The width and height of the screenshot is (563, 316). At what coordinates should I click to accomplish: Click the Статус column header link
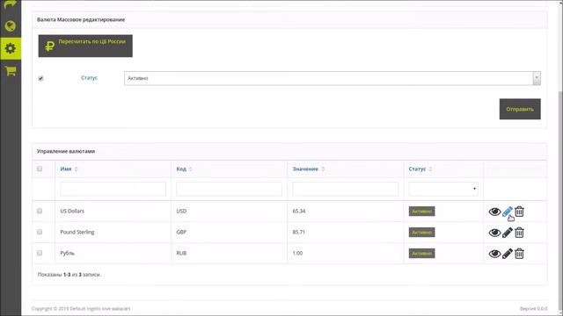point(417,169)
